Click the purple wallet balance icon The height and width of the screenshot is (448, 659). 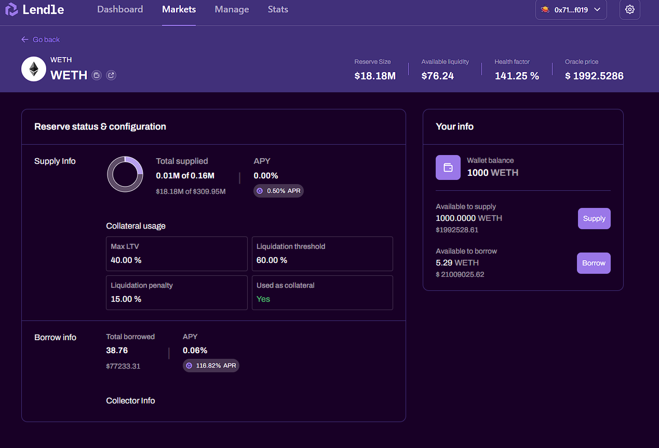pyautogui.click(x=448, y=167)
